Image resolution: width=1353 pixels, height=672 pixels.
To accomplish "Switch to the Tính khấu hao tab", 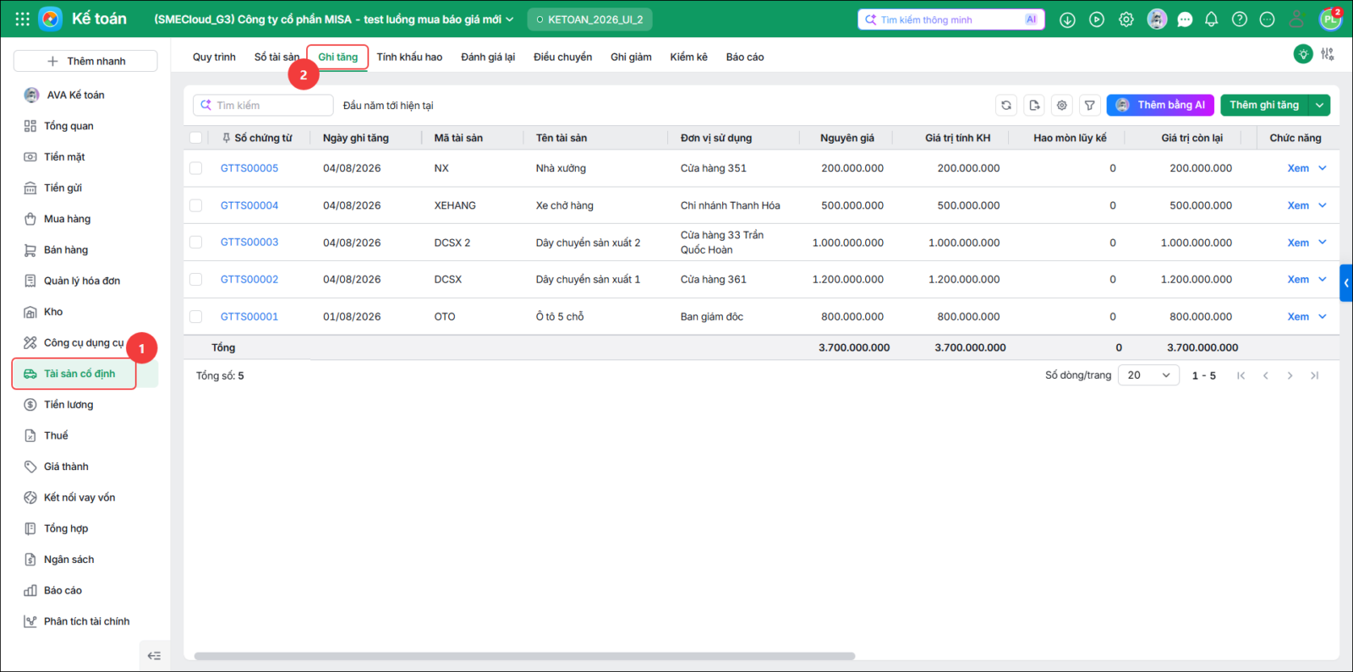I will (409, 57).
